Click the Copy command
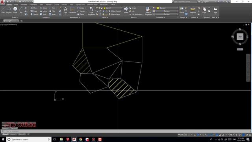252x142 pixels. [x=34, y=11]
